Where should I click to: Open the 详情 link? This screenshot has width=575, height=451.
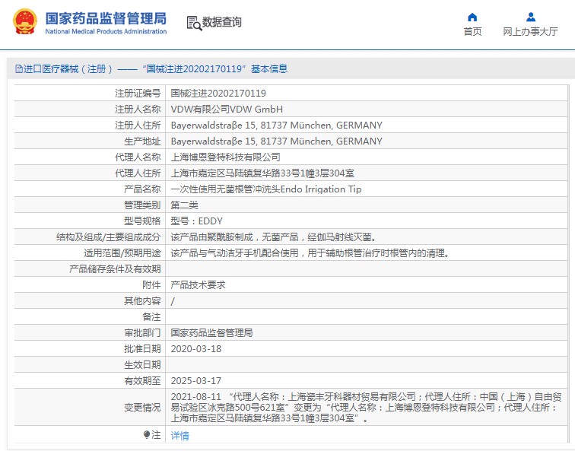click(180, 435)
